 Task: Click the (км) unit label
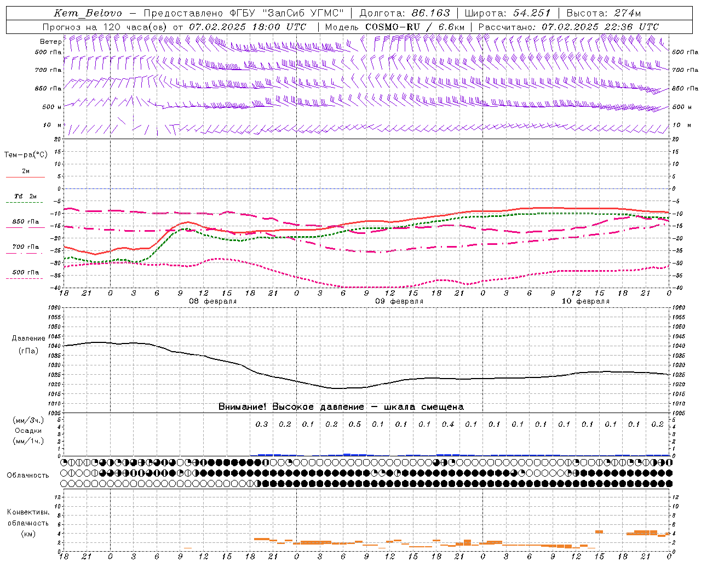point(28,533)
